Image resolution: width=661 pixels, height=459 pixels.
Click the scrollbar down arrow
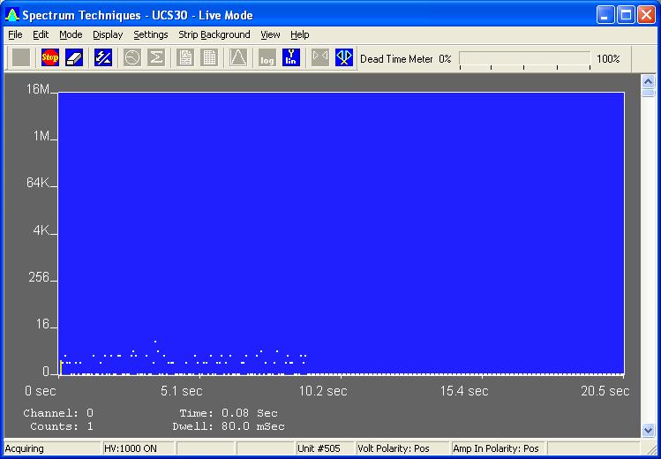[x=649, y=430]
